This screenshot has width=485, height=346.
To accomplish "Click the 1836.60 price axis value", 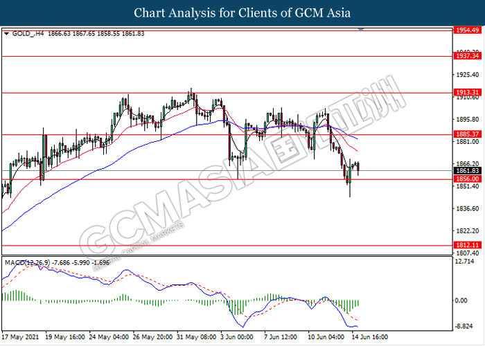I will coord(468,209).
